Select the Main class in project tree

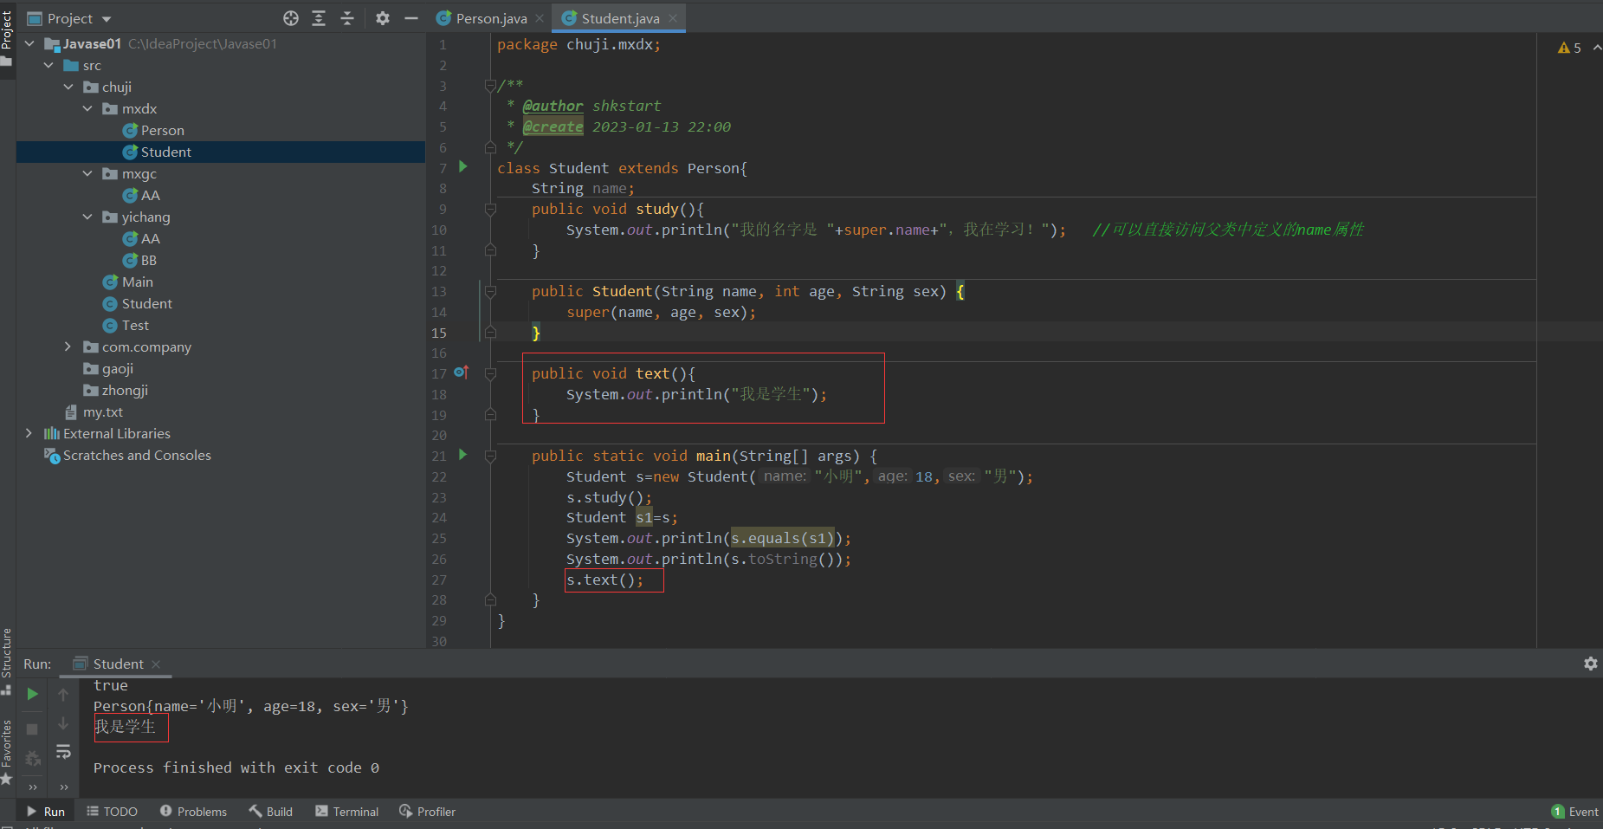[137, 282]
